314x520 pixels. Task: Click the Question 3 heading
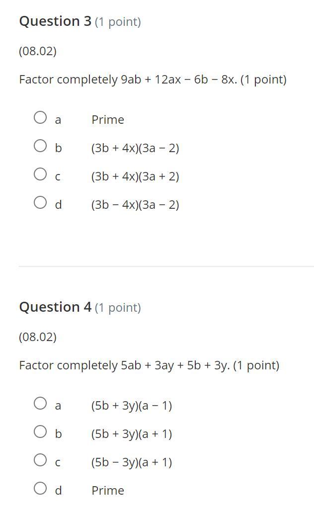tap(55, 21)
